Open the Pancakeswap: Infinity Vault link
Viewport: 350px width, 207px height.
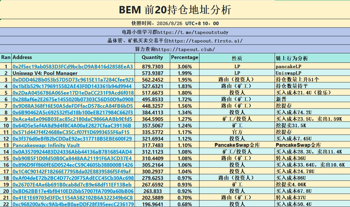(46, 145)
